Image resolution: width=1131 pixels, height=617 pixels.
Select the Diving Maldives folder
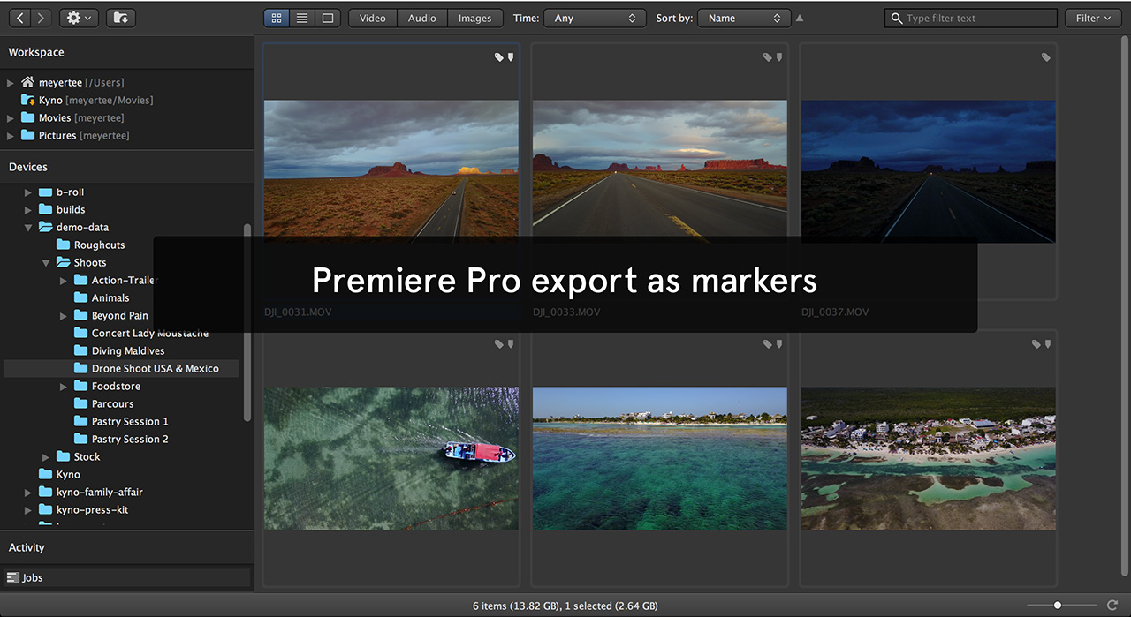(x=127, y=351)
